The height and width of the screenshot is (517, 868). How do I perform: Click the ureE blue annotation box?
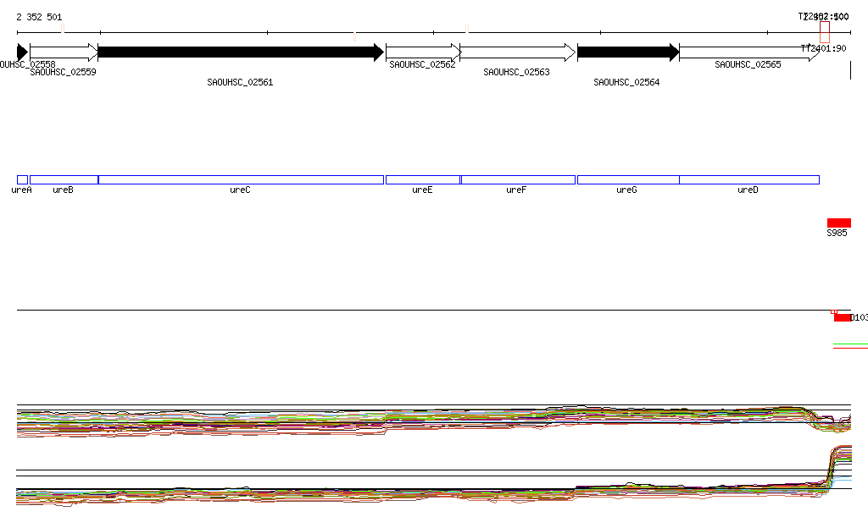423,179
